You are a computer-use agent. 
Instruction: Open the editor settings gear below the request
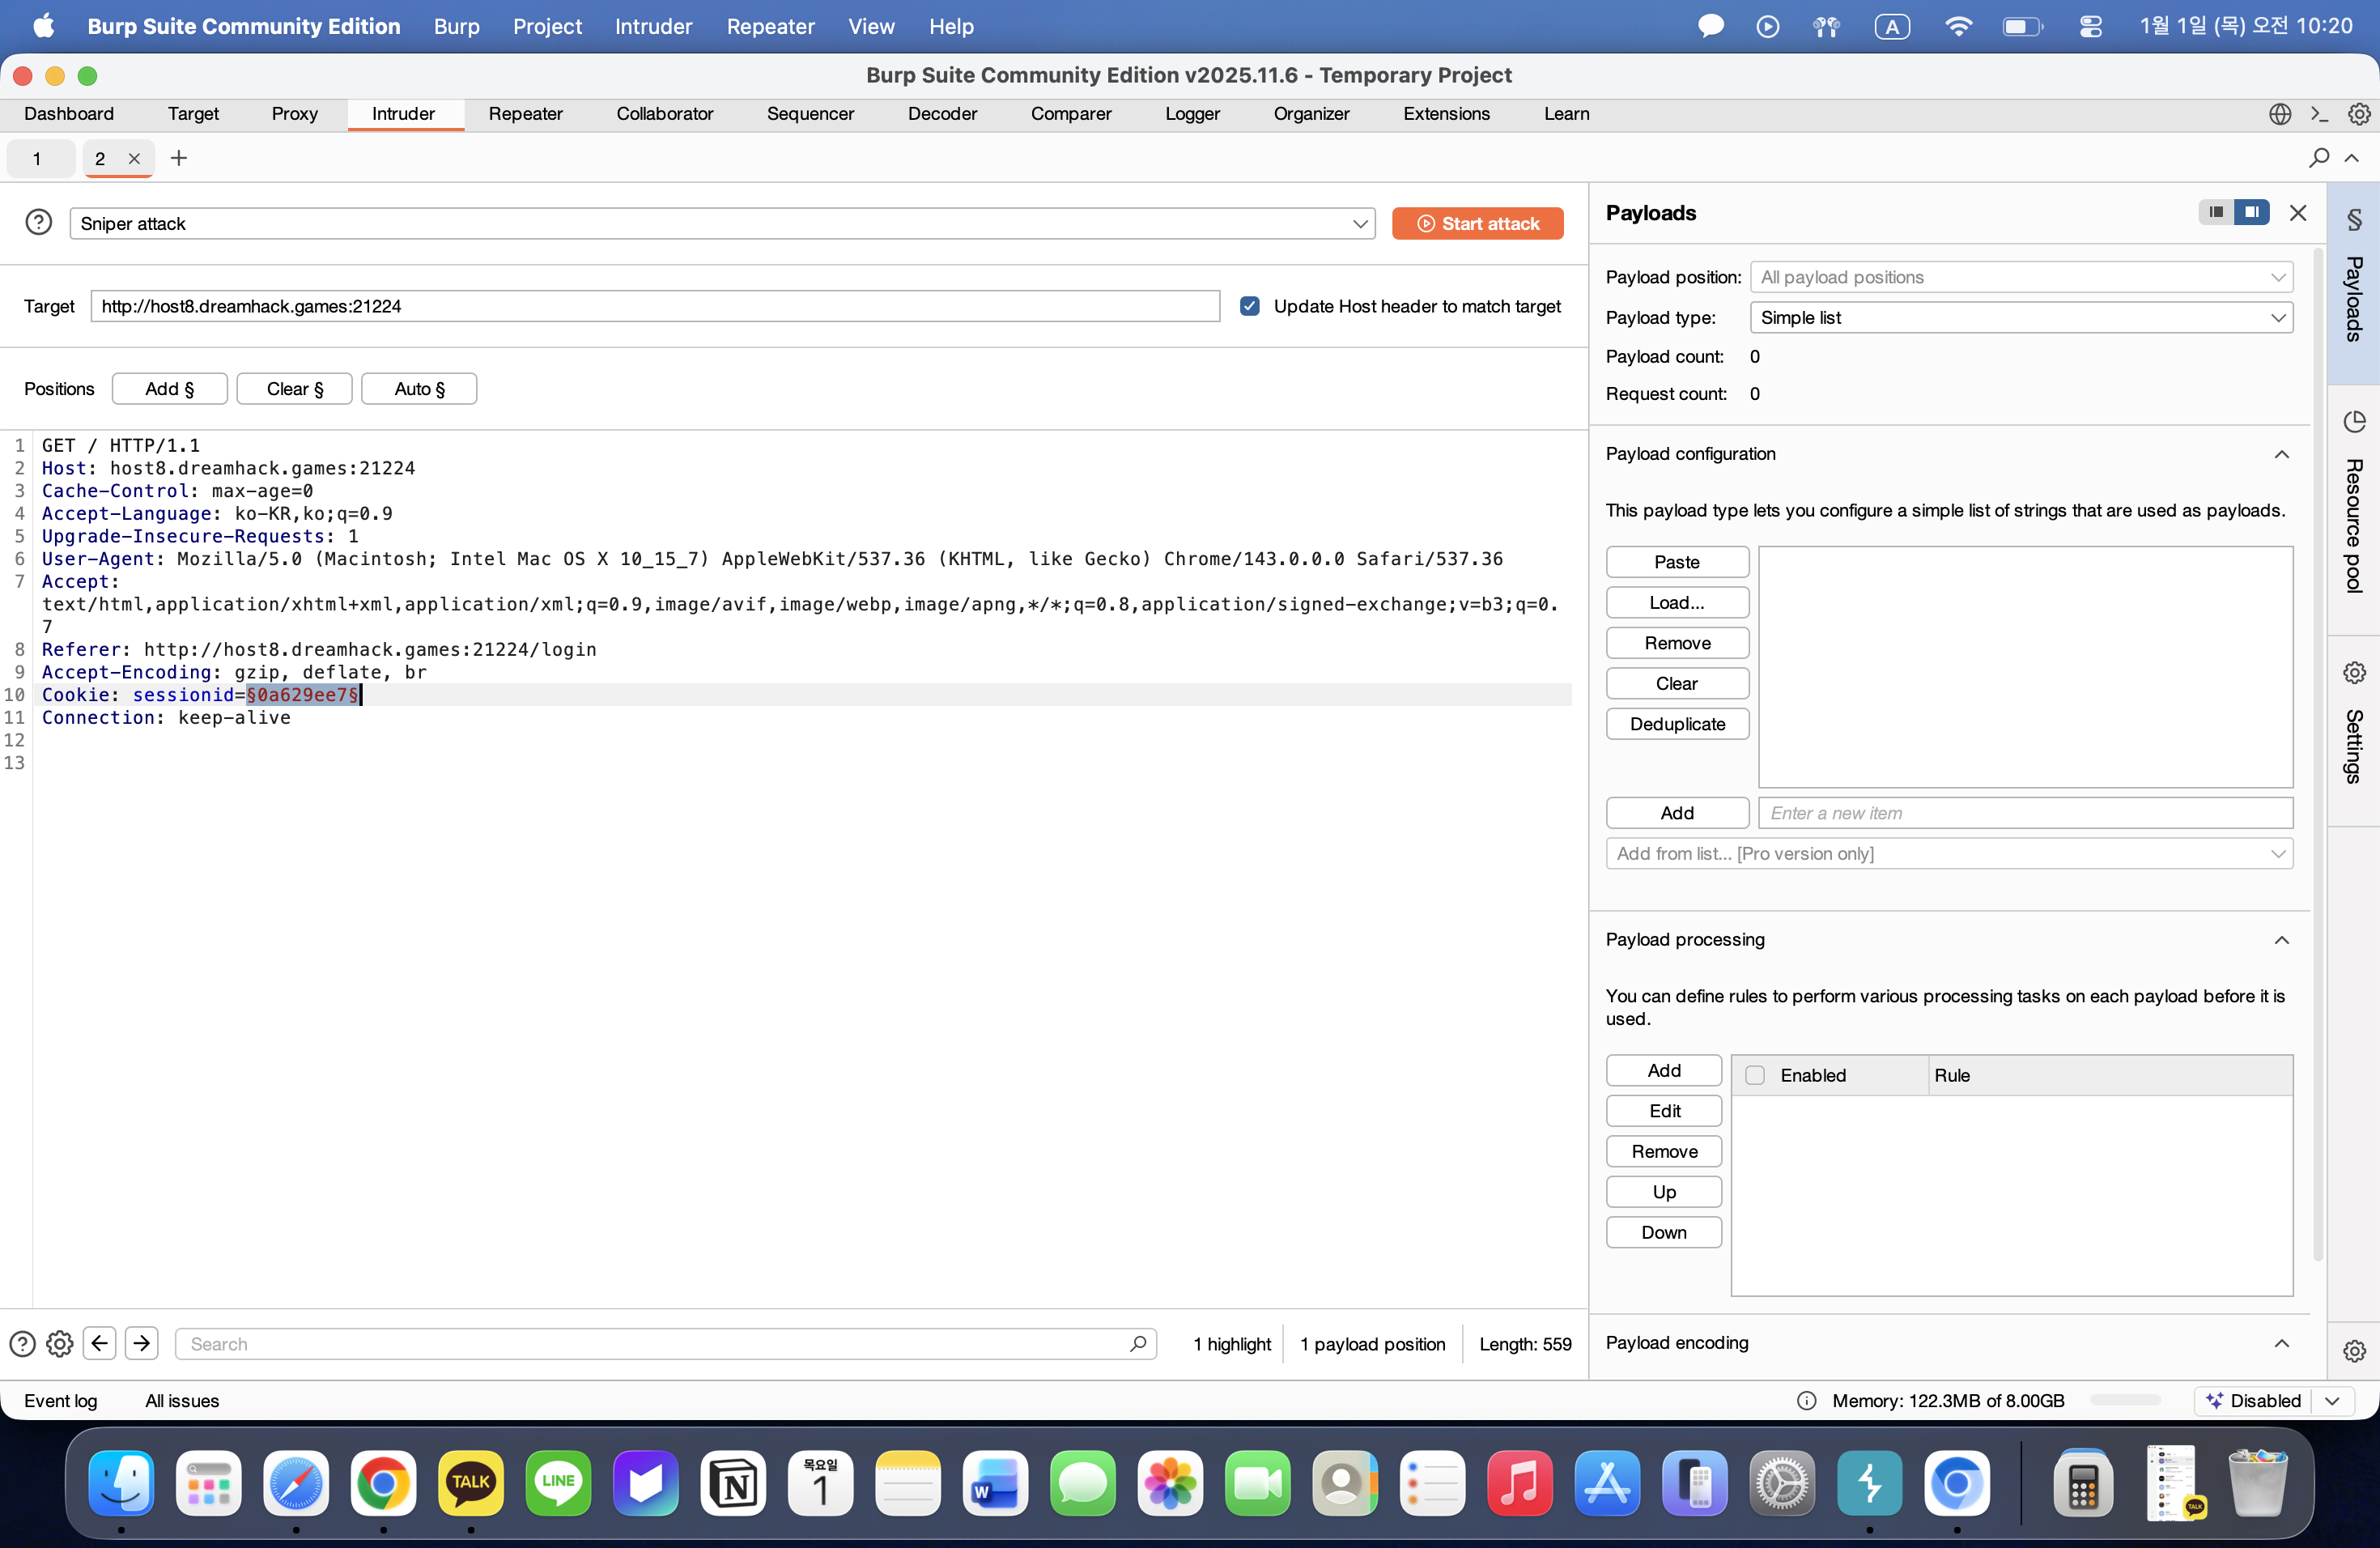pos(60,1343)
